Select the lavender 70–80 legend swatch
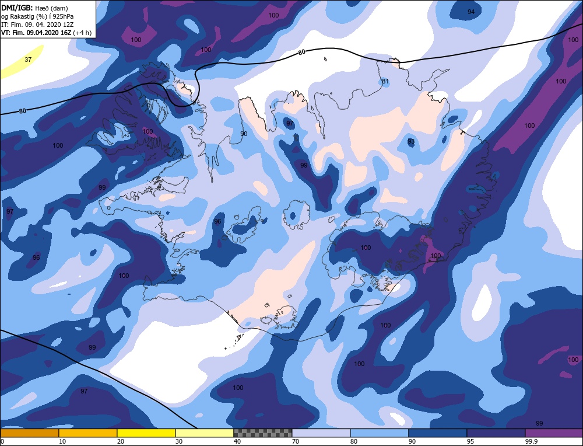This screenshot has width=583, height=446. pyautogui.click(x=321, y=433)
